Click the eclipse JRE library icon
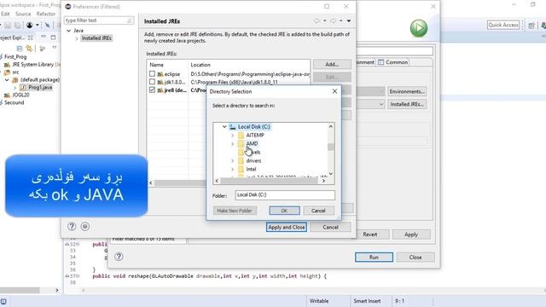Screen dimensions: 546x307 pyautogui.click(x=160, y=74)
